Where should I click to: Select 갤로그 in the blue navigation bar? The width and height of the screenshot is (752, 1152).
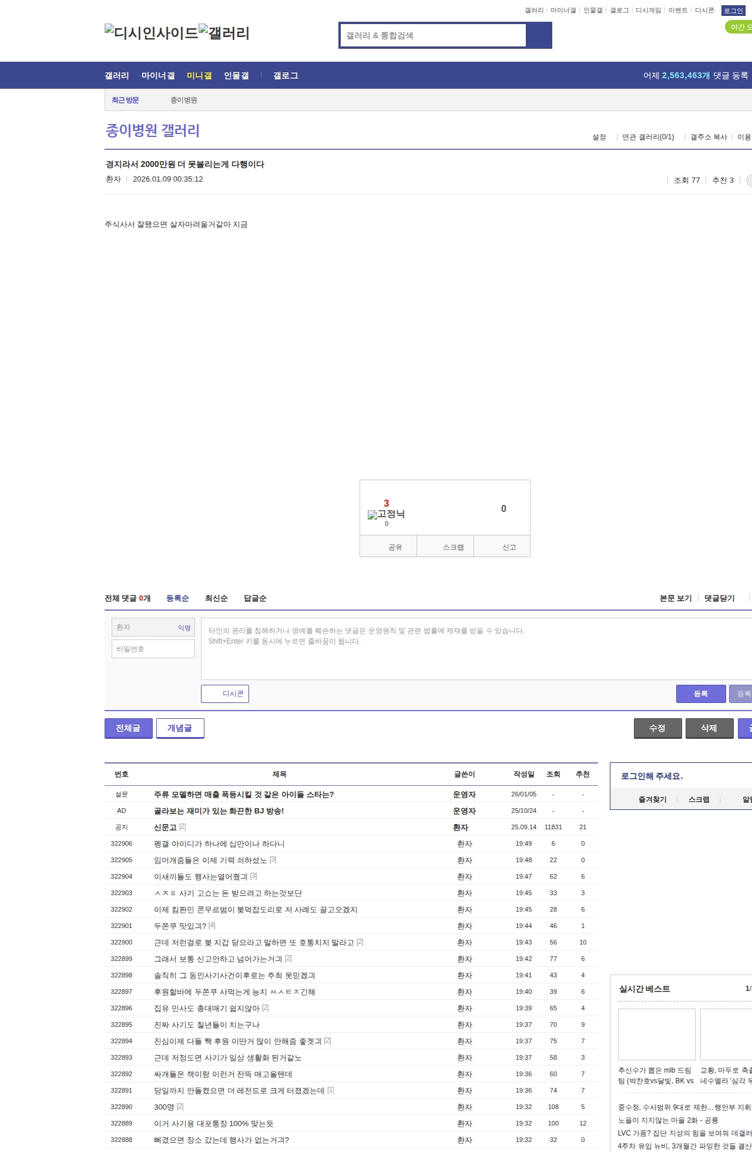pos(286,75)
